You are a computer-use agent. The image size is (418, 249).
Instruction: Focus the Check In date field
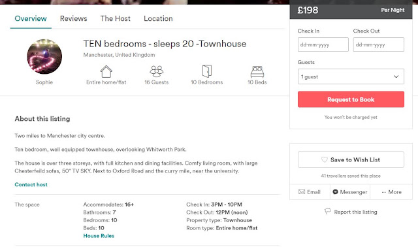(323, 44)
